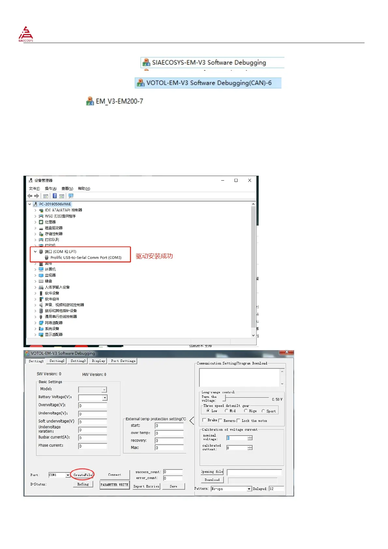Click the Save button
This screenshot has width=388, height=549.
pyautogui.click(x=174, y=486)
